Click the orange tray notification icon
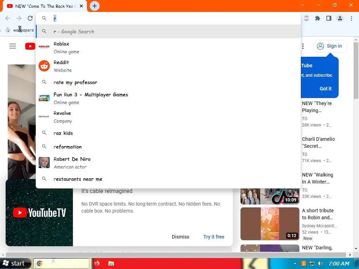The width and height of the screenshot is (359, 269). [304, 263]
